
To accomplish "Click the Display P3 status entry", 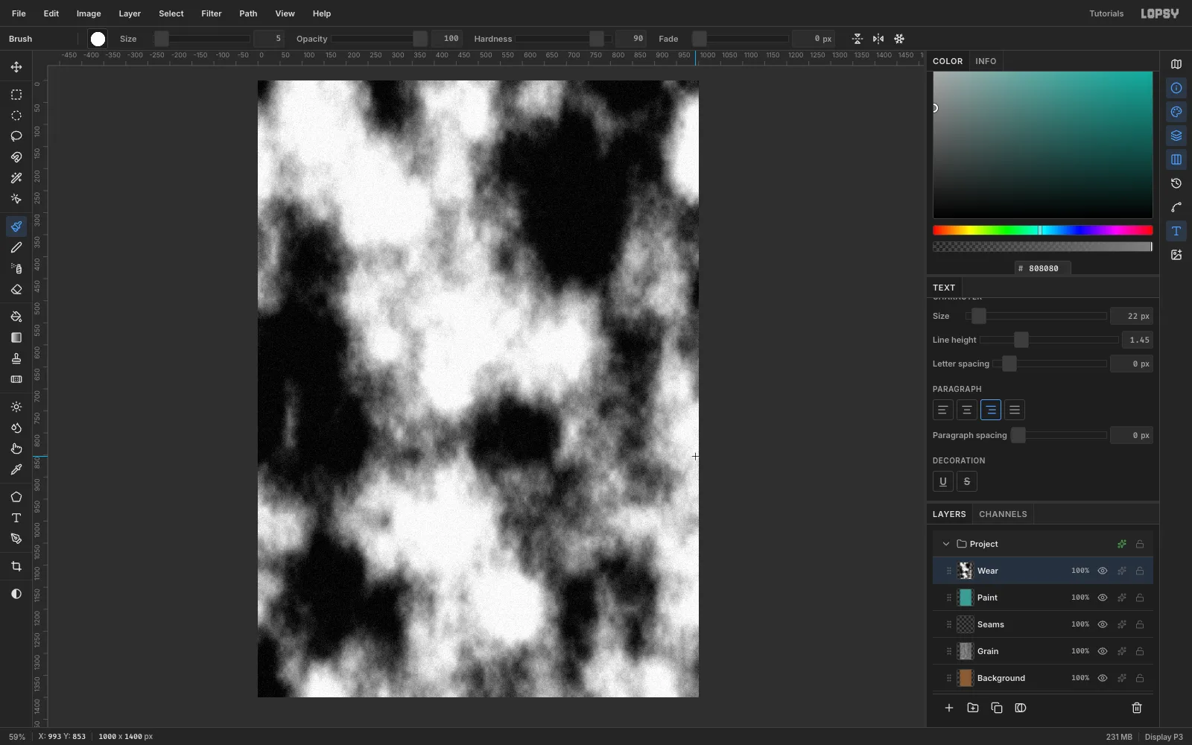I will point(1164,737).
